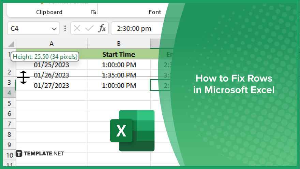Select row 5 header
Viewport: 300px width, 169px height.
[9, 103]
